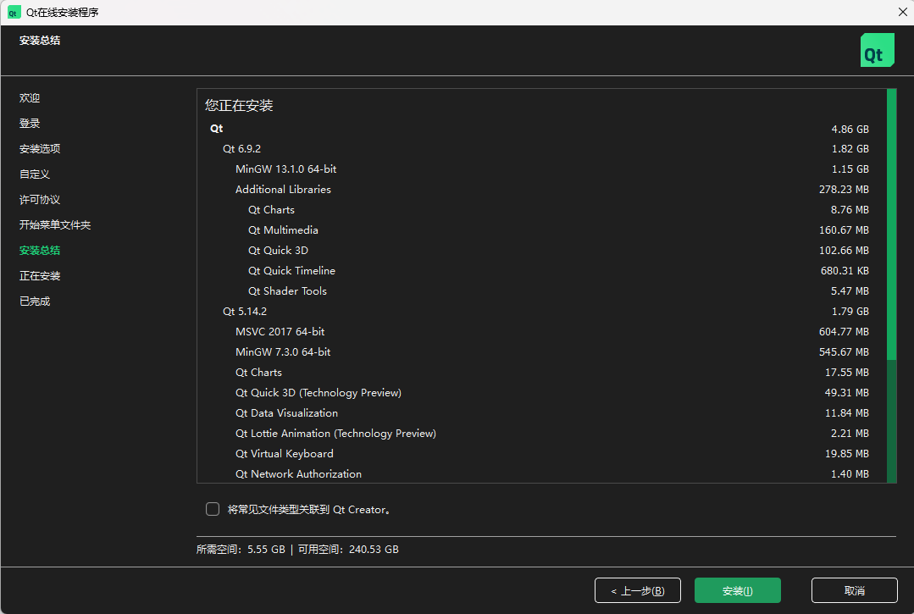This screenshot has width=914, height=614.
Task: Click the 安装总结 page title in the header
Action: (x=40, y=40)
